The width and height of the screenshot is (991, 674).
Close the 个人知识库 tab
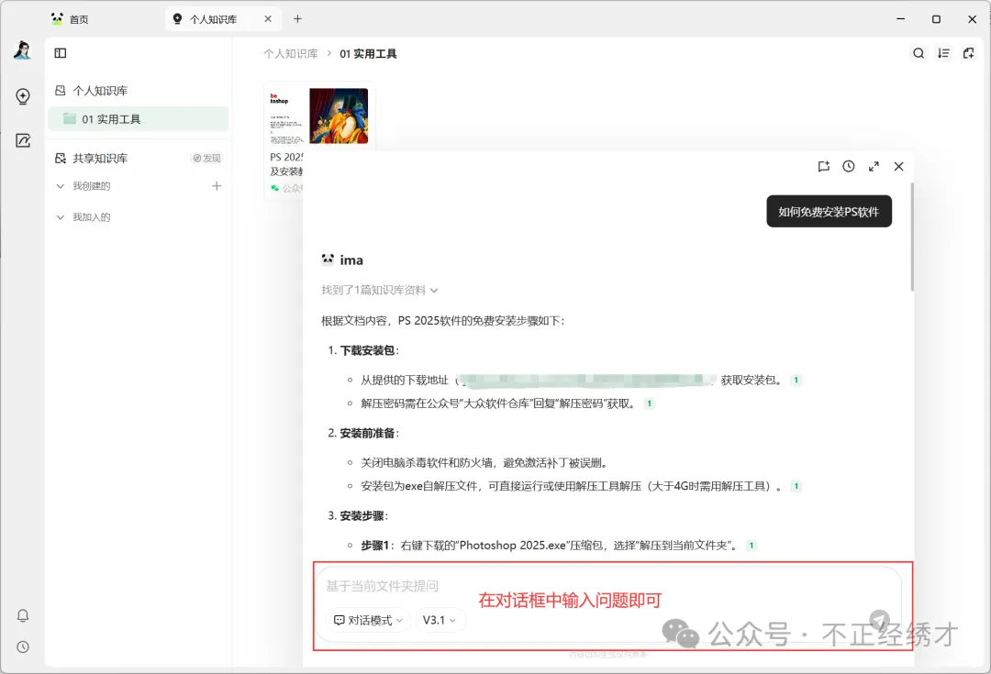point(268,19)
